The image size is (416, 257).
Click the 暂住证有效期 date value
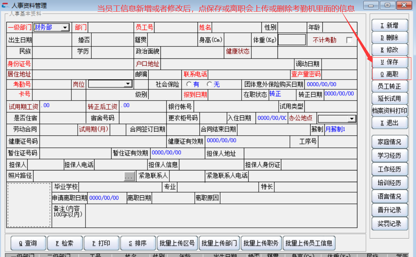(x=166, y=152)
